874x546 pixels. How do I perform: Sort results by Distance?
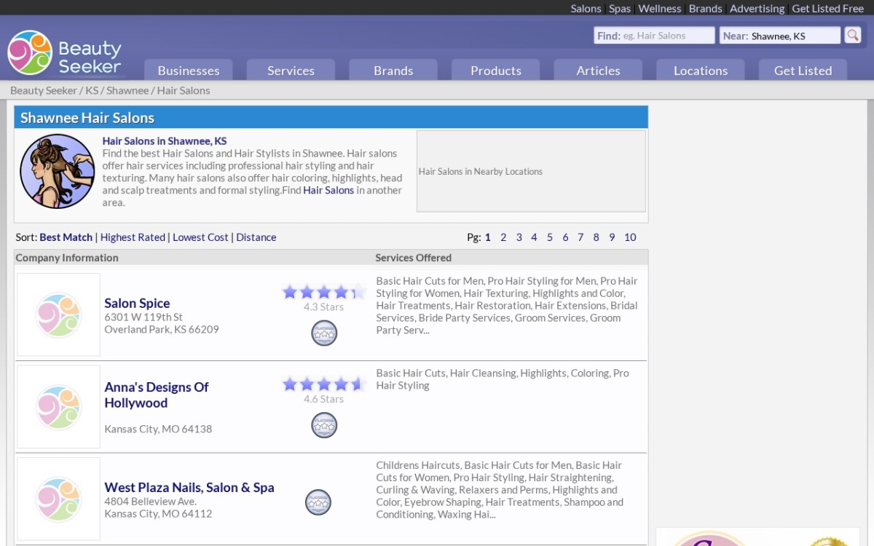click(256, 237)
